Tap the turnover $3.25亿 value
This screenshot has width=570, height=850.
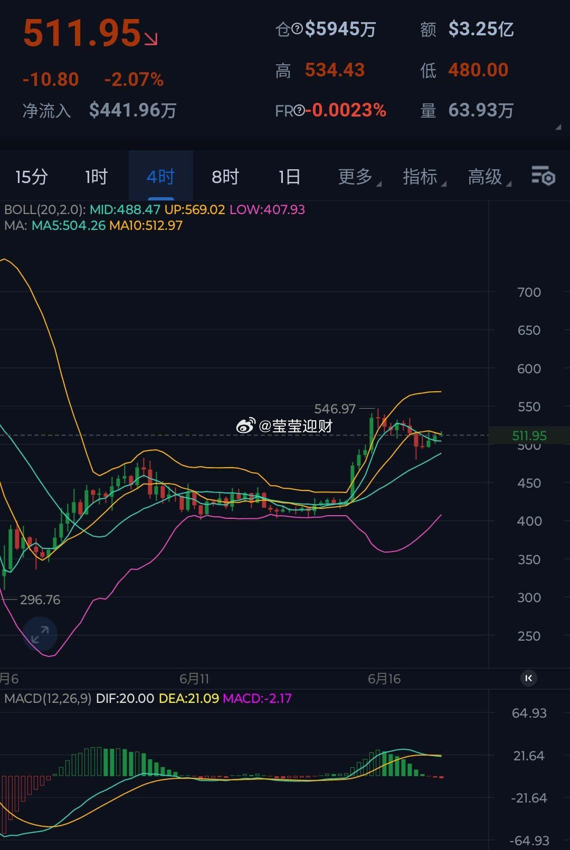481,29
